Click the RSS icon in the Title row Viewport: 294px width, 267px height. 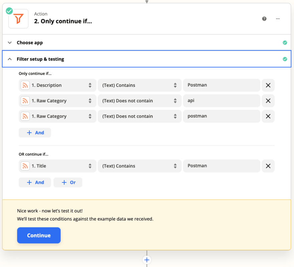click(25, 166)
